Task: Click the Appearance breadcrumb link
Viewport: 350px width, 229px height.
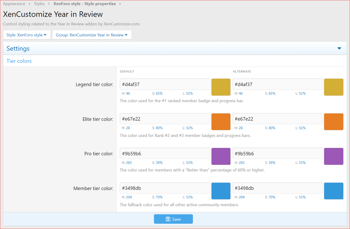Action: pyautogui.click(x=14, y=4)
